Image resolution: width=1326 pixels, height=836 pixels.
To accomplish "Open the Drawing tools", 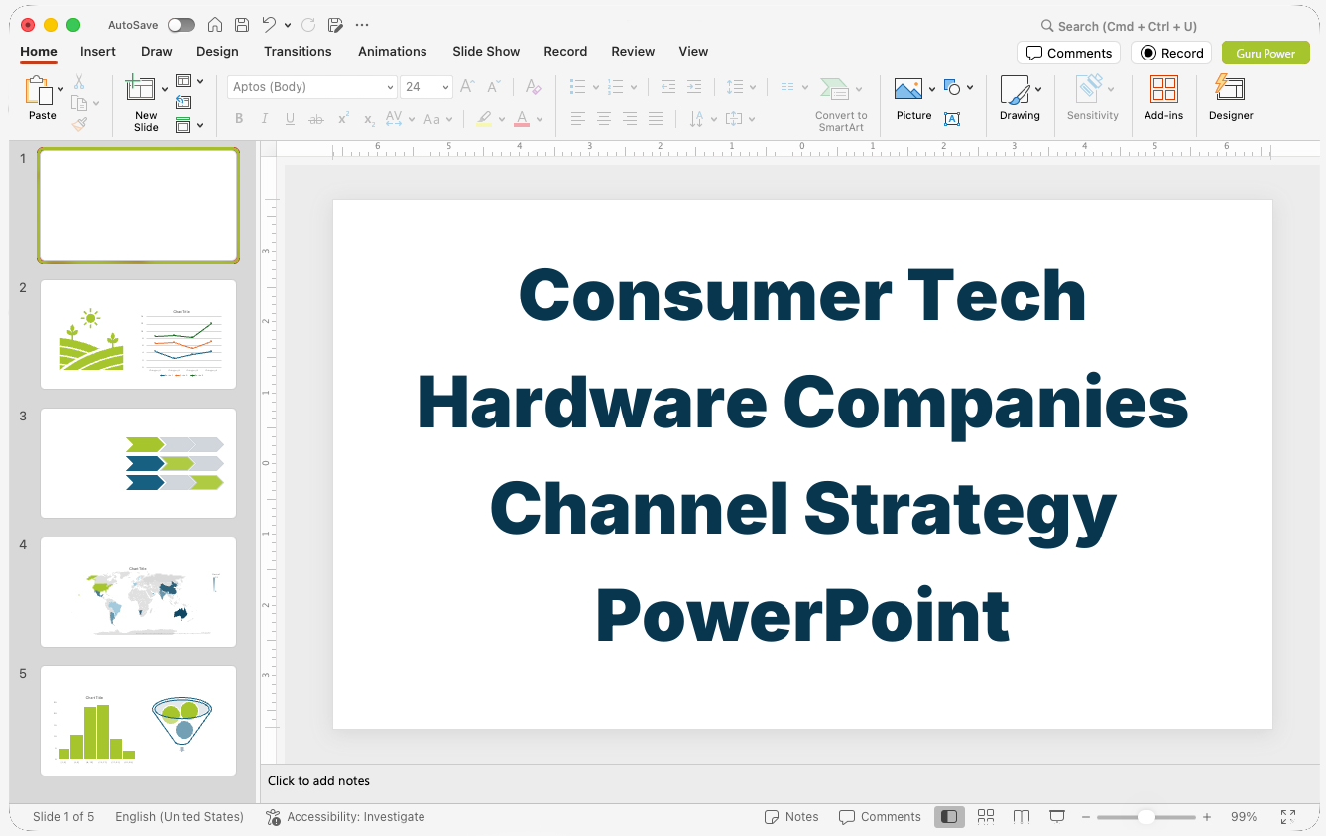I will click(x=1020, y=97).
